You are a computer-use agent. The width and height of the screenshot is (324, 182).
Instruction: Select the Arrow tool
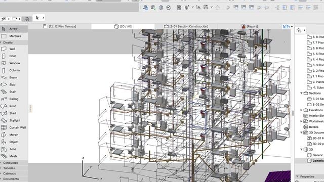coord(14,29)
